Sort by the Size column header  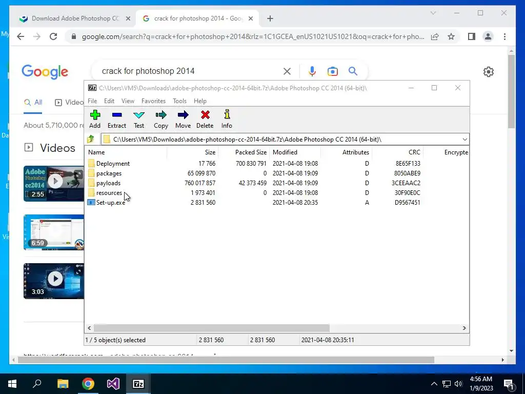[193, 152]
